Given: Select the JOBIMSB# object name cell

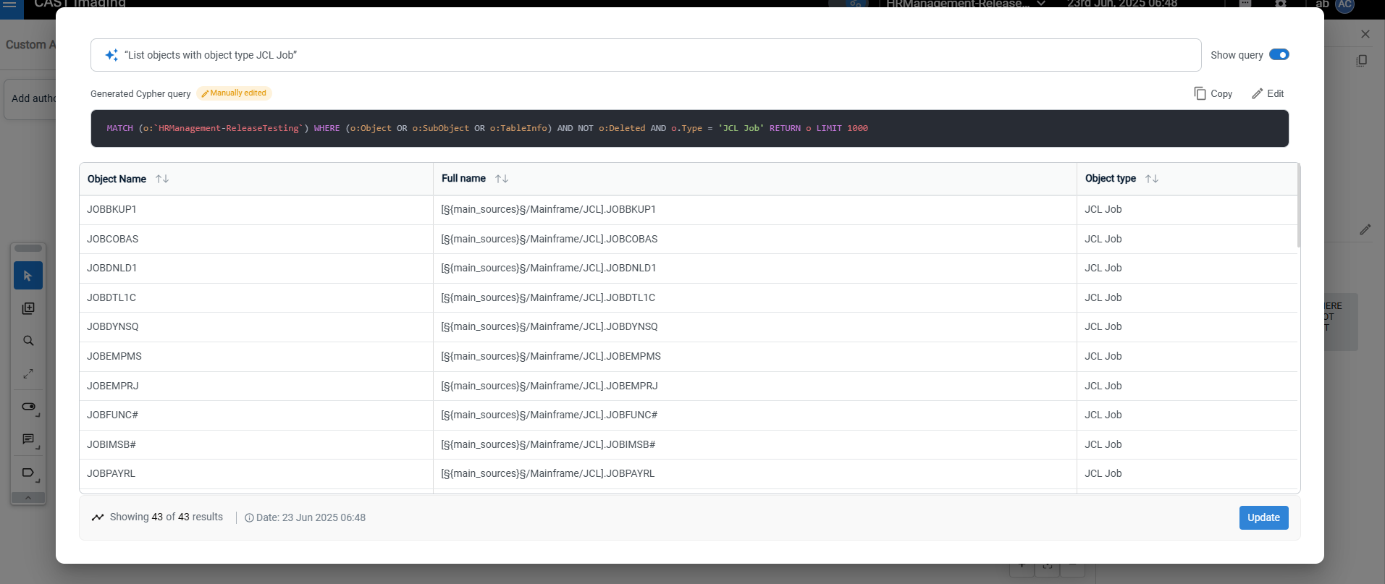Looking at the screenshot, I should (256, 444).
